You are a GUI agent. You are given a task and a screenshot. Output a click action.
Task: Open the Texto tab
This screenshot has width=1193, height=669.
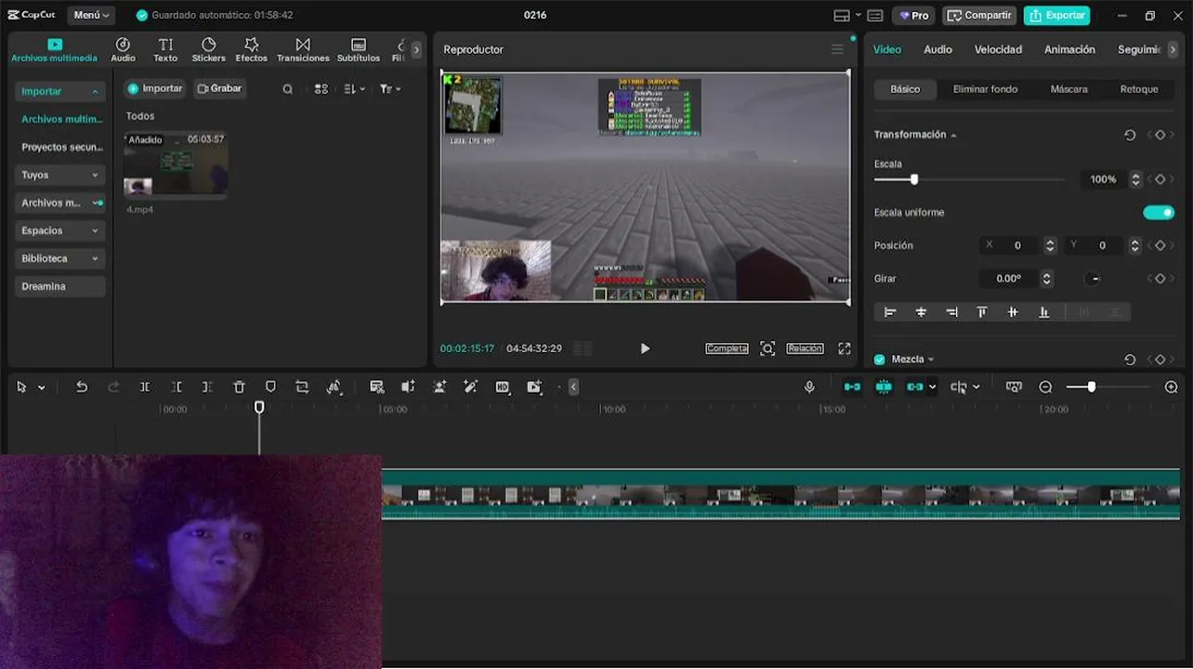165,50
